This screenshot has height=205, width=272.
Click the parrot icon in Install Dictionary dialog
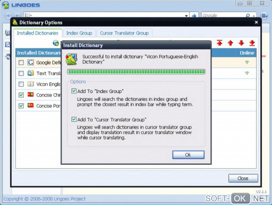71,59
